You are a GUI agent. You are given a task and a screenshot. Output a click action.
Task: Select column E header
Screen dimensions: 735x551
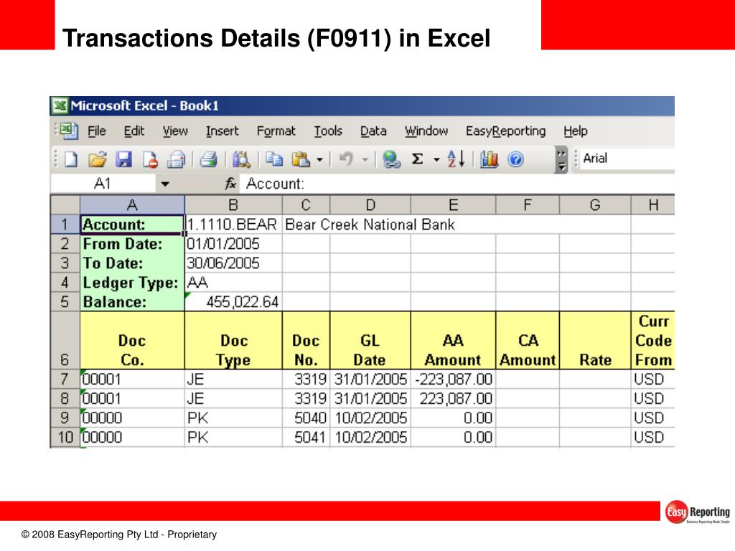[x=454, y=204]
